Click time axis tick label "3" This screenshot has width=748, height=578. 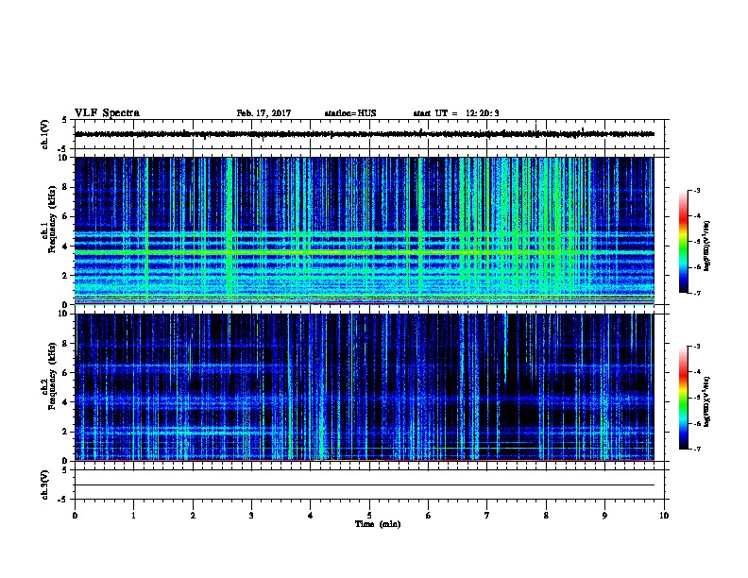click(251, 516)
